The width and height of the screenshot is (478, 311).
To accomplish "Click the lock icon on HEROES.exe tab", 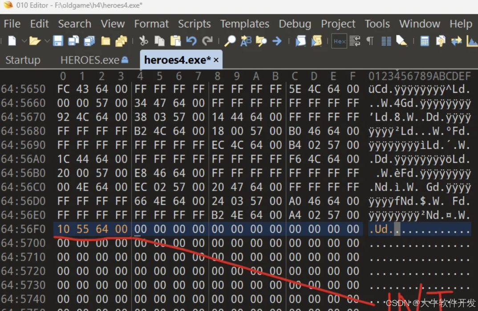I will [x=125, y=60].
